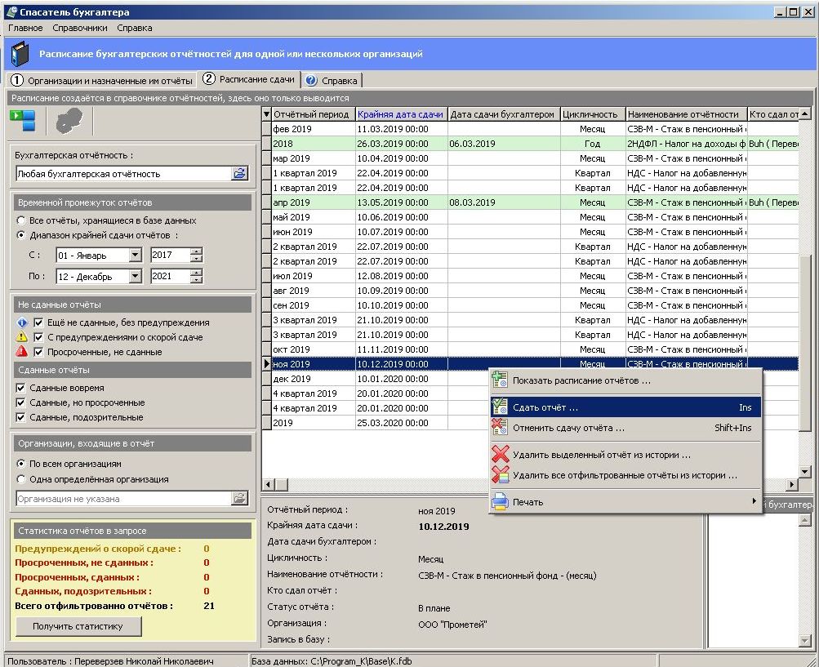Click the green arrow run schedule icon
819x667 pixels.
point(22,121)
